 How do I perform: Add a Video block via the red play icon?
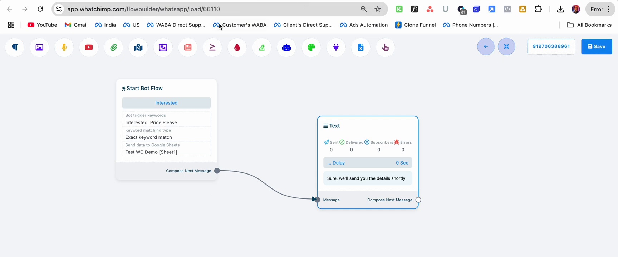coord(89,47)
